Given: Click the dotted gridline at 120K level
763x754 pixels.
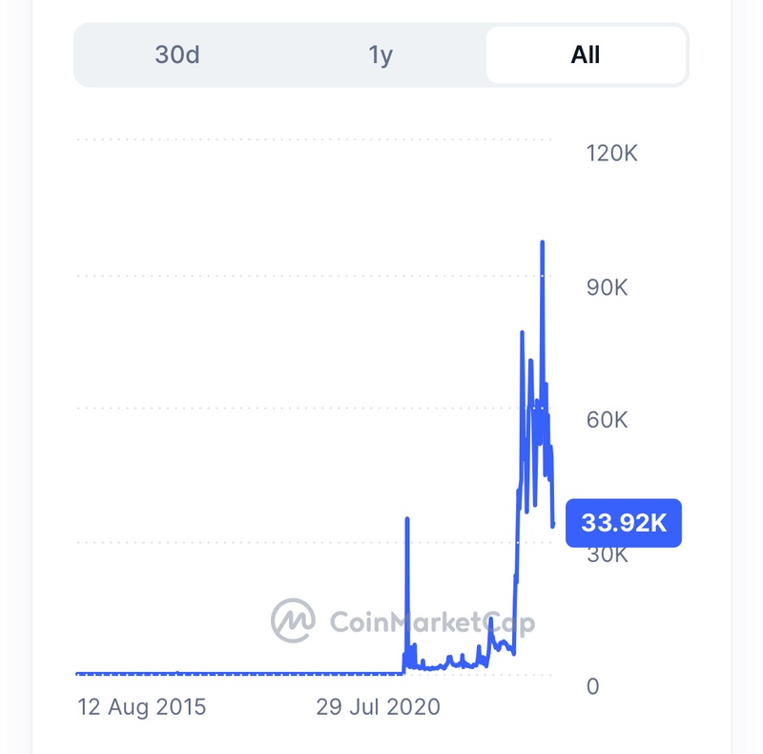Looking at the screenshot, I should [x=315, y=139].
